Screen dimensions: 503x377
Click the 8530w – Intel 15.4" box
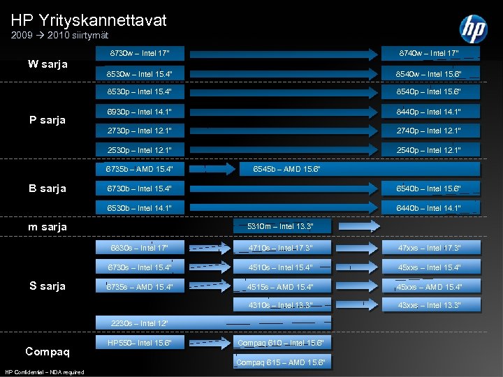140,73
